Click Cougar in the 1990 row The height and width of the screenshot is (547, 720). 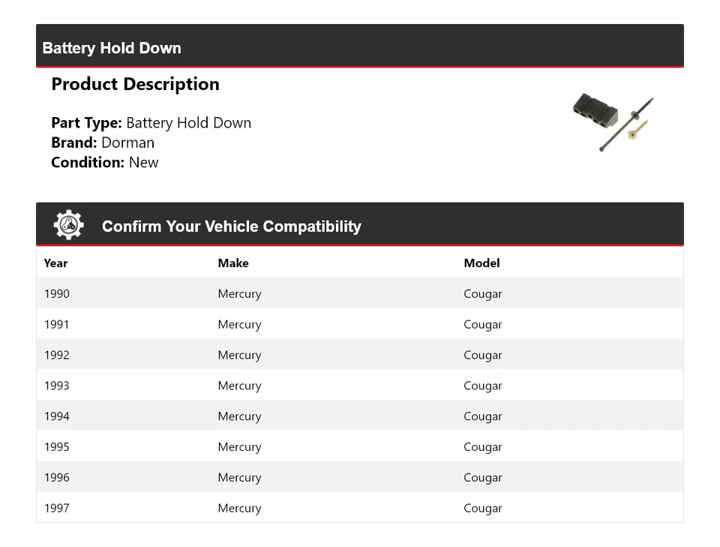click(x=483, y=294)
